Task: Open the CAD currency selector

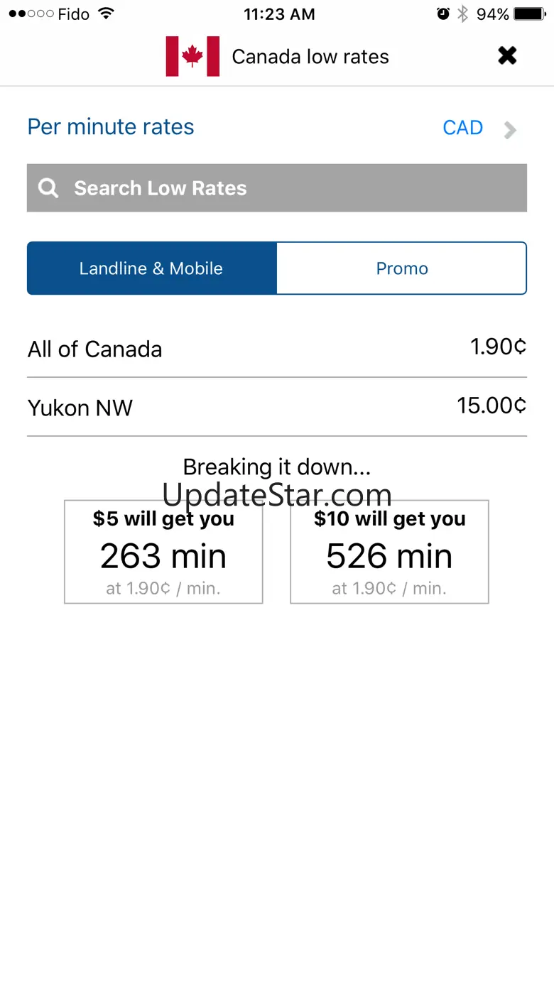Action: [463, 128]
